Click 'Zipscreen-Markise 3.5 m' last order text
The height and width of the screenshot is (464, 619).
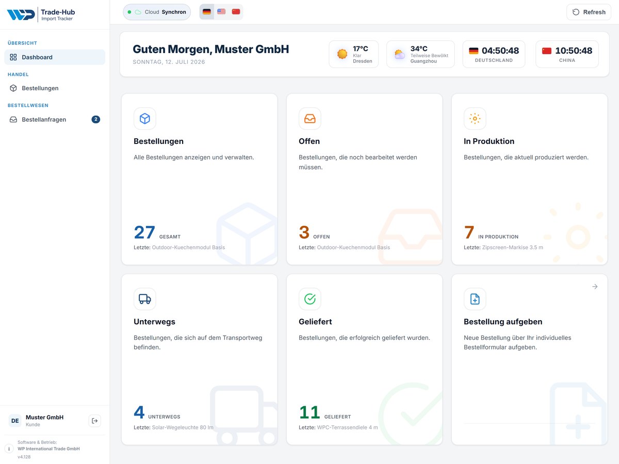coord(513,247)
